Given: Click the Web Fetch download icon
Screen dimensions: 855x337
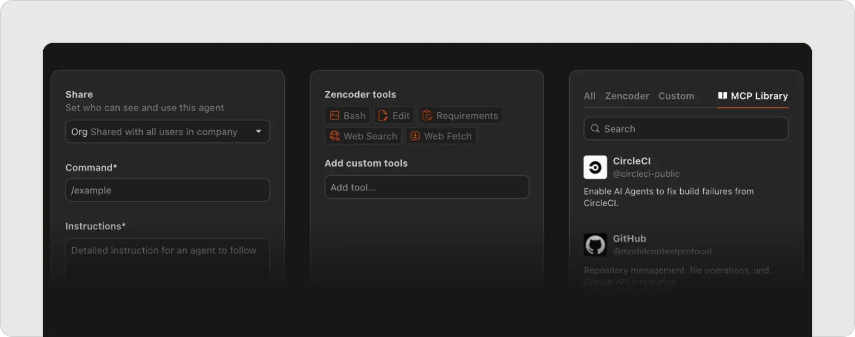Looking at the screenshot, I should [415, 136].
